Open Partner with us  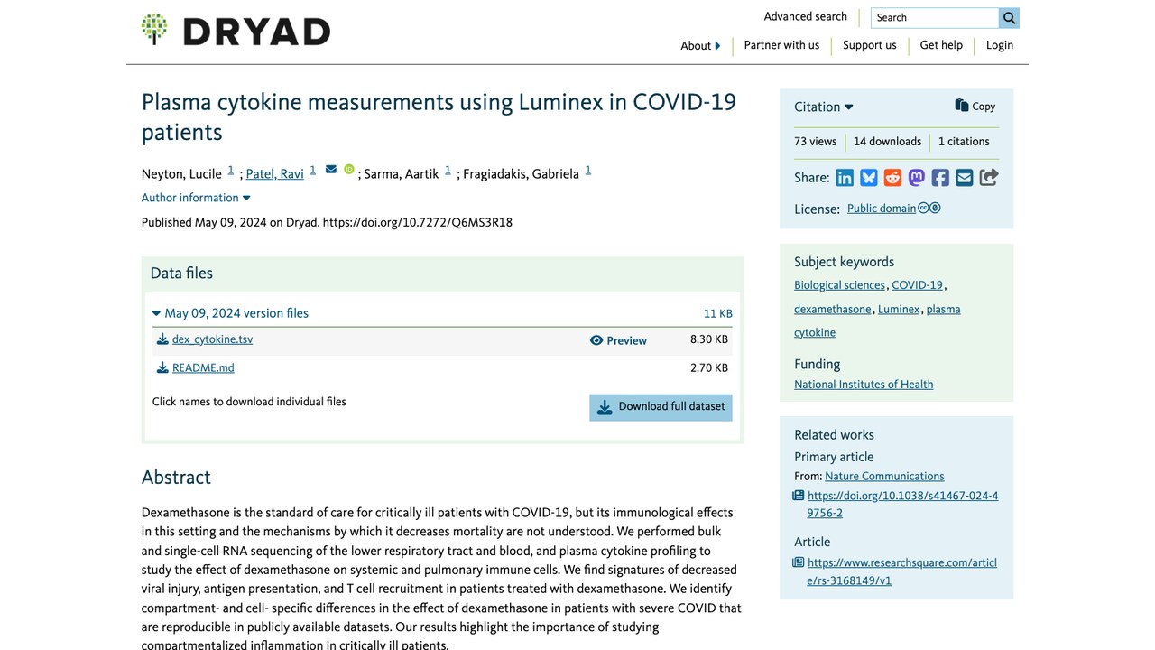(781, 45)
